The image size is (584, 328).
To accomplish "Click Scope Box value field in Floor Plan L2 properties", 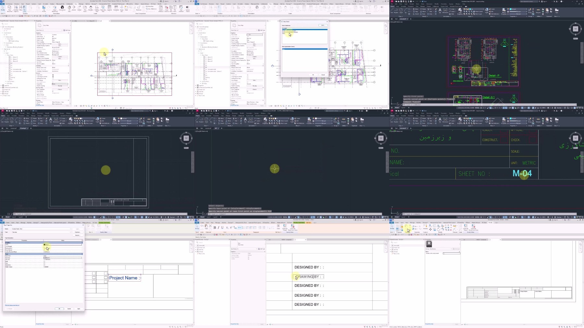I will (x=60, y=84).
